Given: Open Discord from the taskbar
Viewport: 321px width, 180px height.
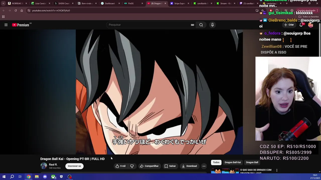Looking at the screenshot, I should tap(45, 177).
